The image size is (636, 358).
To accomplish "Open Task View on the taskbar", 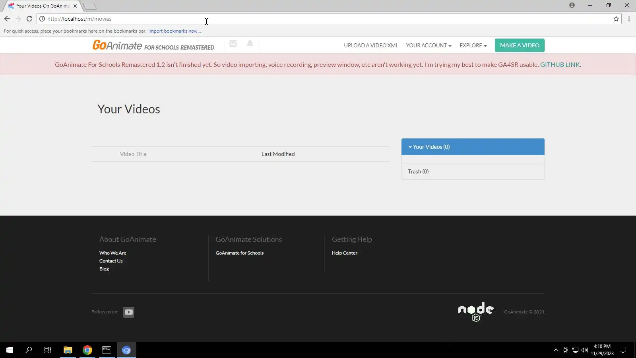I will [x=48, y=350].
